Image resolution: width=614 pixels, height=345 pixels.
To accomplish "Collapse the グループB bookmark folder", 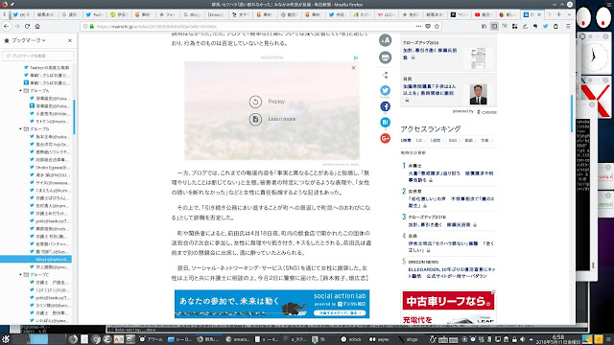I will tap(20, 128).
